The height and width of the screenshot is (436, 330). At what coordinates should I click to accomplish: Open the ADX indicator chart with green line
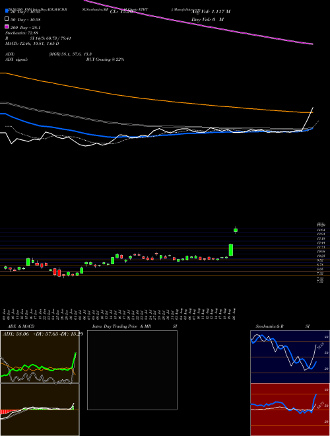point(40,357)
